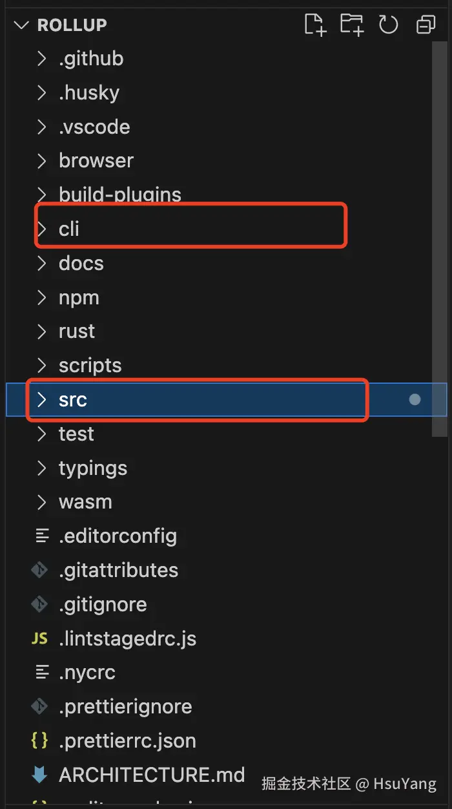Click the .prettierrc.json braces icon
This screenshot has width=452, height=809.
[x=40, y=741]
